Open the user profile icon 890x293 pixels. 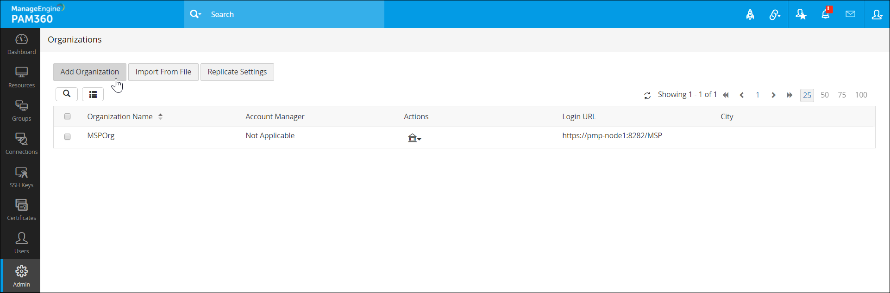coord(877,15)
